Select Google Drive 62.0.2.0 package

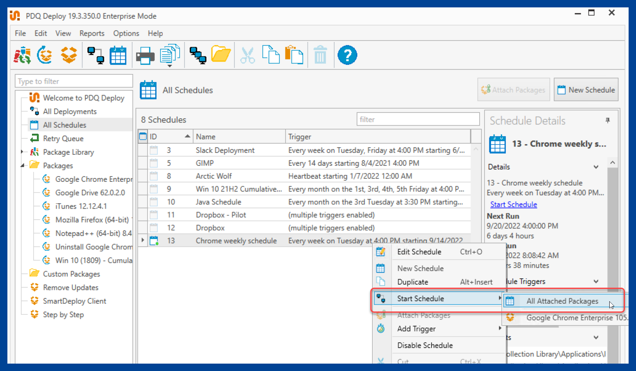(x=90, y=192)
